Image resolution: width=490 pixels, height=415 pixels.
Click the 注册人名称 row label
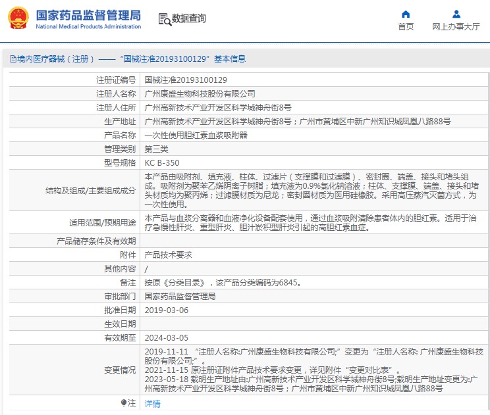click(x=116, y=94)
